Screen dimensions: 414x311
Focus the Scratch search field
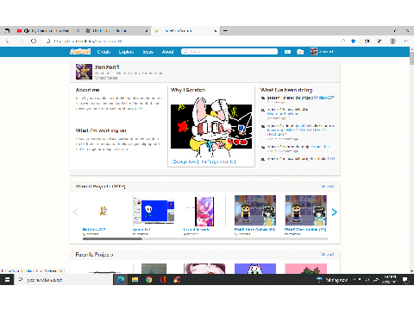(x=229, y=52)
